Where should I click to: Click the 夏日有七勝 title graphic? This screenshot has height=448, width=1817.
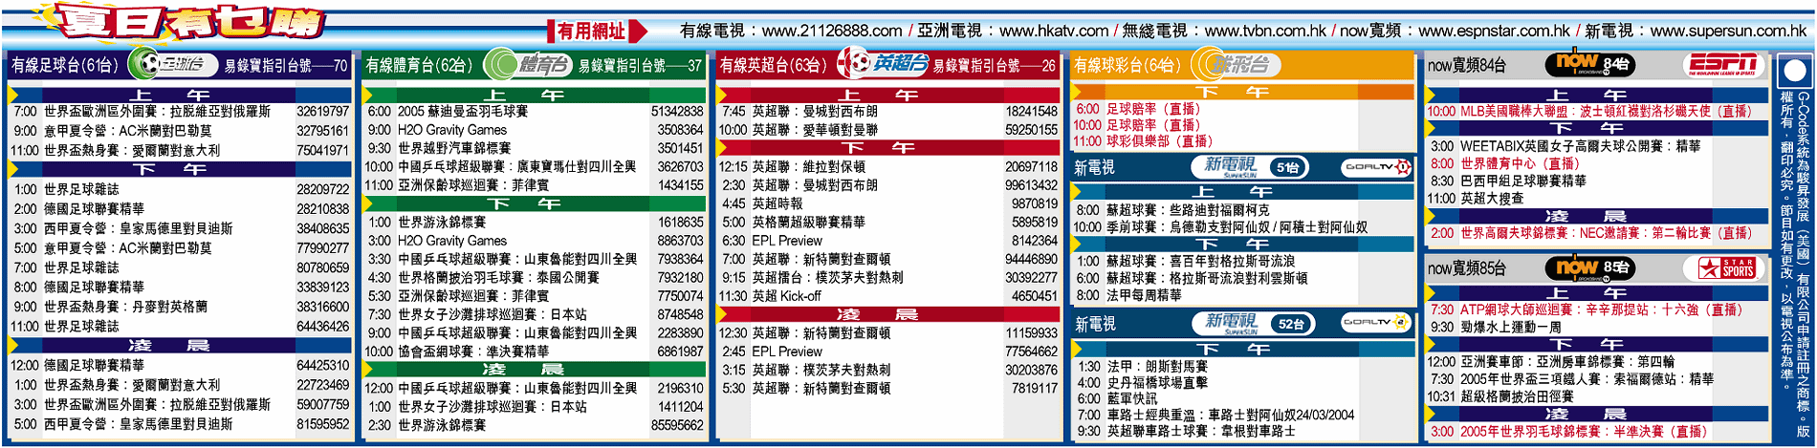point(180,23)
